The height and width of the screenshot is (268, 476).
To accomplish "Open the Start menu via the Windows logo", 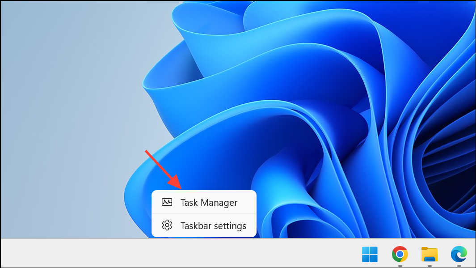I will pos(370,255).
